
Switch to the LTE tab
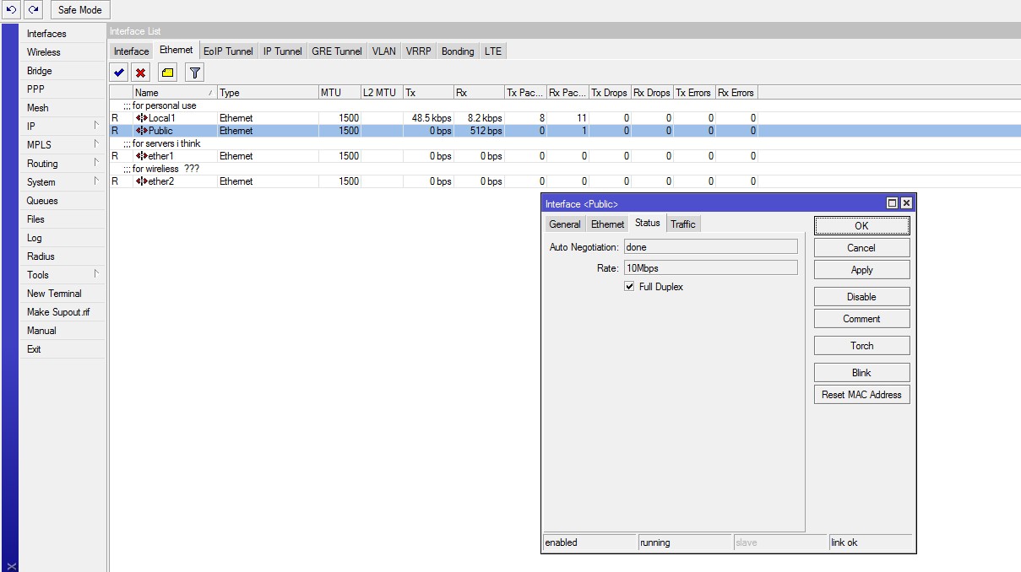(493, 51)
